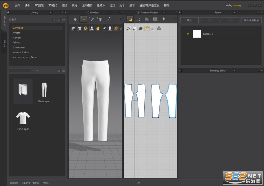The height and width of the screenshot is (186, 264).
Task: Select the garment arrangement shirt tool in 3D toolbar
Action: pos(100,19)
